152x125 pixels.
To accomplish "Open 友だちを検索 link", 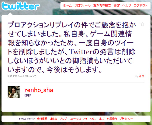I will [102, 5].
